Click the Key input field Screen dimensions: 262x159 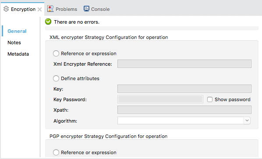184,88
